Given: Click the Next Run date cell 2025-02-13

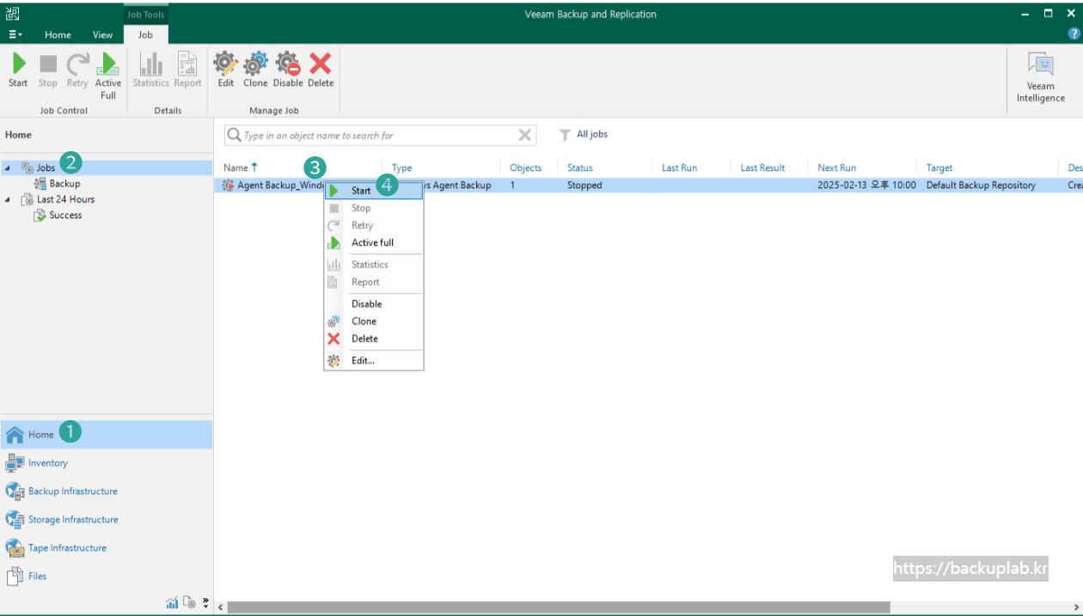Looking at the screenshot, I should point(866,186).
